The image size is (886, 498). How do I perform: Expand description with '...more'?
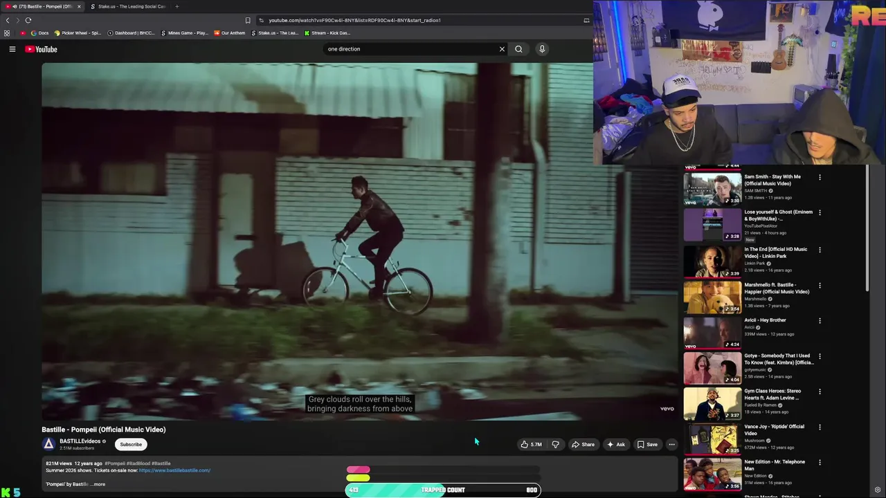98,484
